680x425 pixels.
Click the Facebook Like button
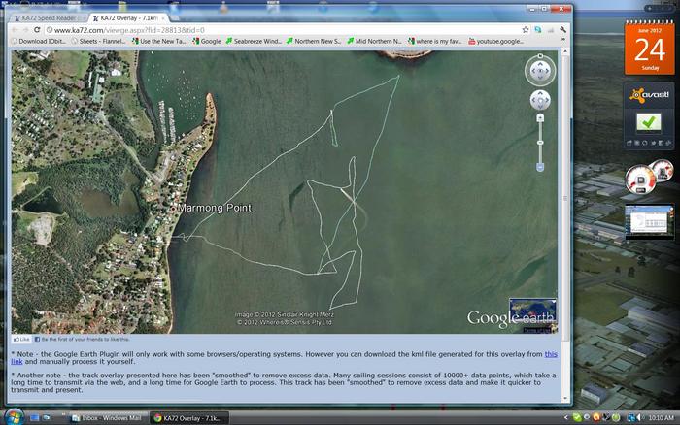20,340
